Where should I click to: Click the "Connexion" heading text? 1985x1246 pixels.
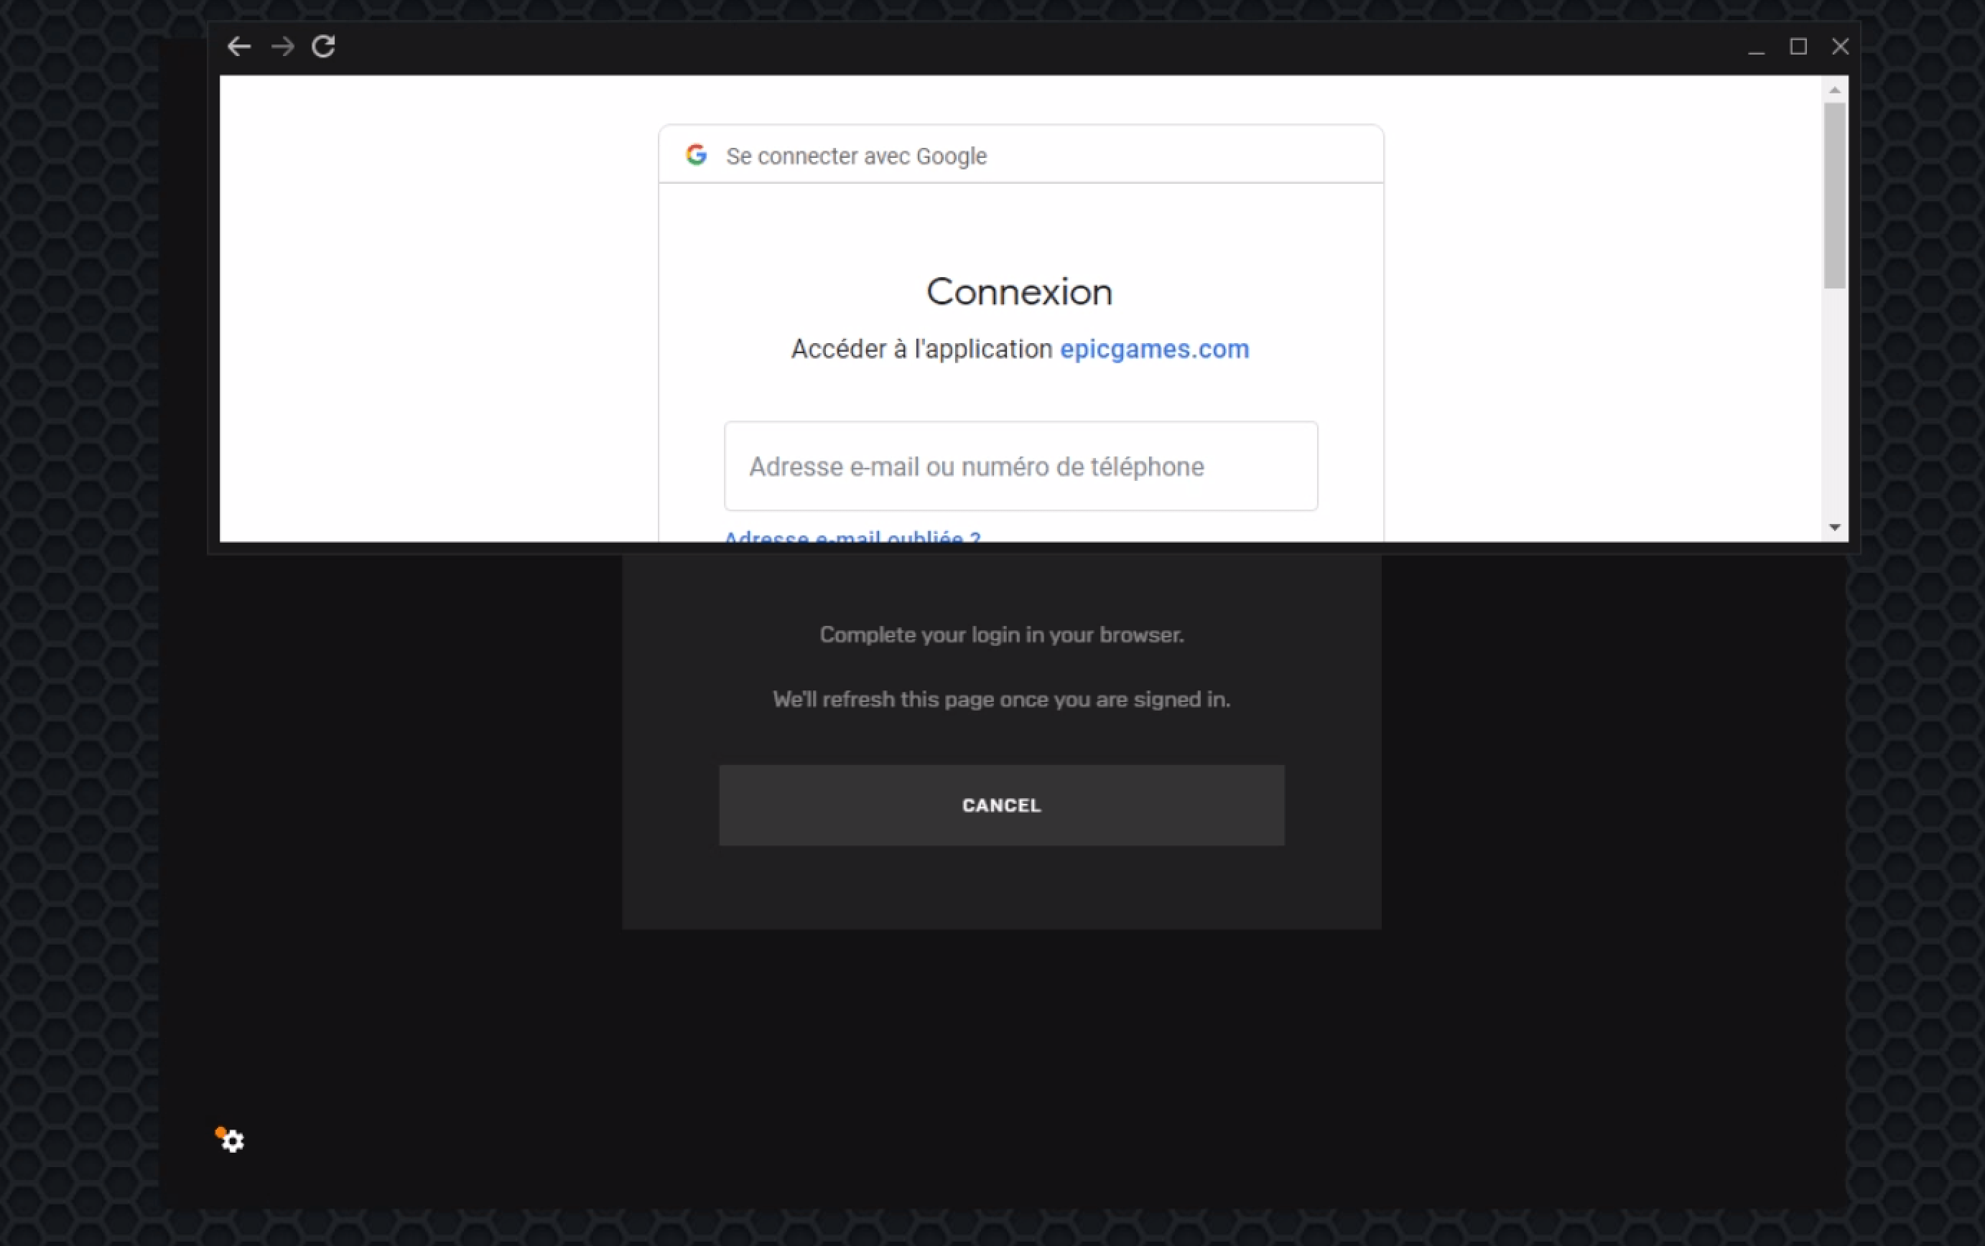tap(1020, 291)
